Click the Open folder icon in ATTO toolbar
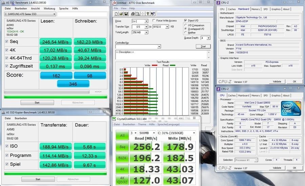This screenshot has height=186, width=305. tap(121, 14)
